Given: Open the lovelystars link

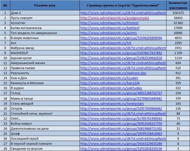Looking at the screenshot, I should coord(112,103).
